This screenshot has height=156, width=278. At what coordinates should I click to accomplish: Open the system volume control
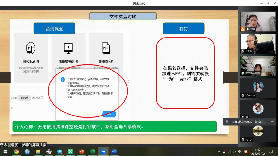pyautogui.click(x=234, y=152)
